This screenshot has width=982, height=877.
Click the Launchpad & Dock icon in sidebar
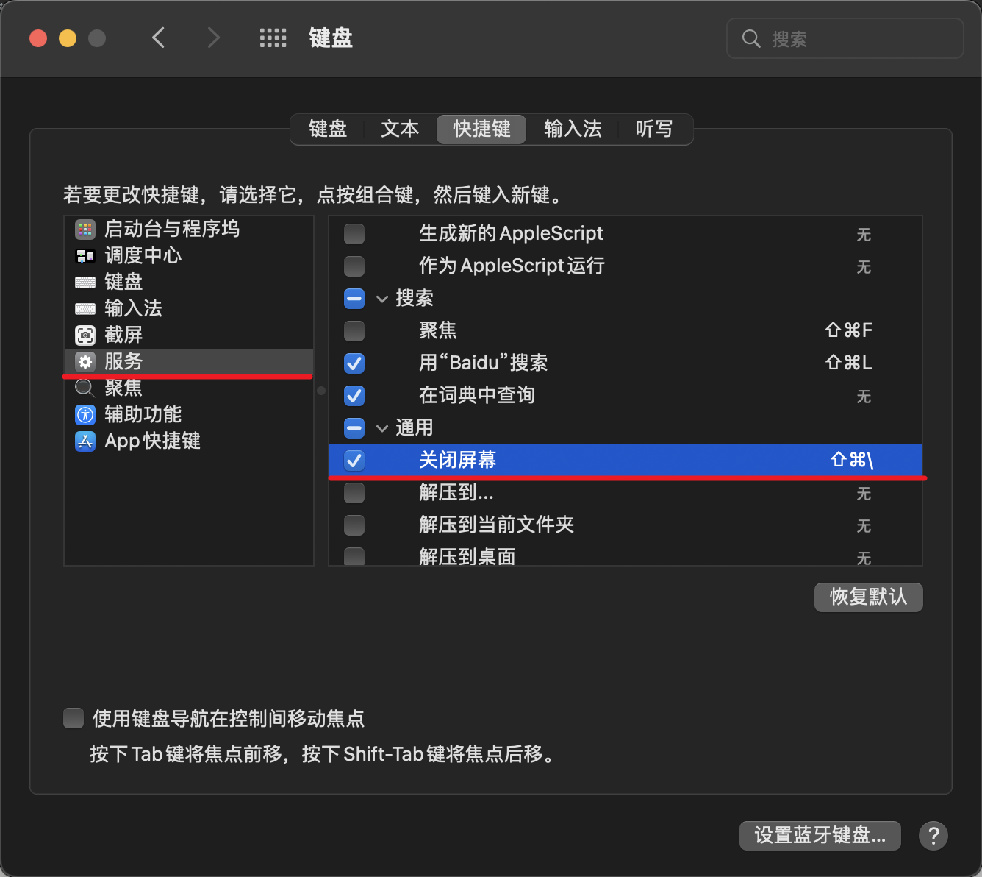pyautogui.click(x=85, y=230)
